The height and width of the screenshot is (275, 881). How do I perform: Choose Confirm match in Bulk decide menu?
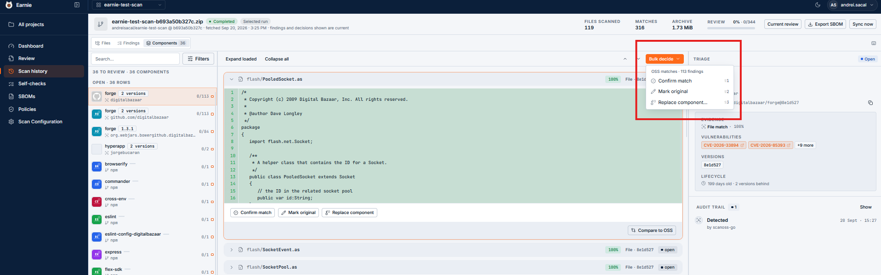coord(690,81)
